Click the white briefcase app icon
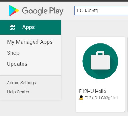Image resolution: width=128 pixels, height=116 pixels. tap(100, 60)
